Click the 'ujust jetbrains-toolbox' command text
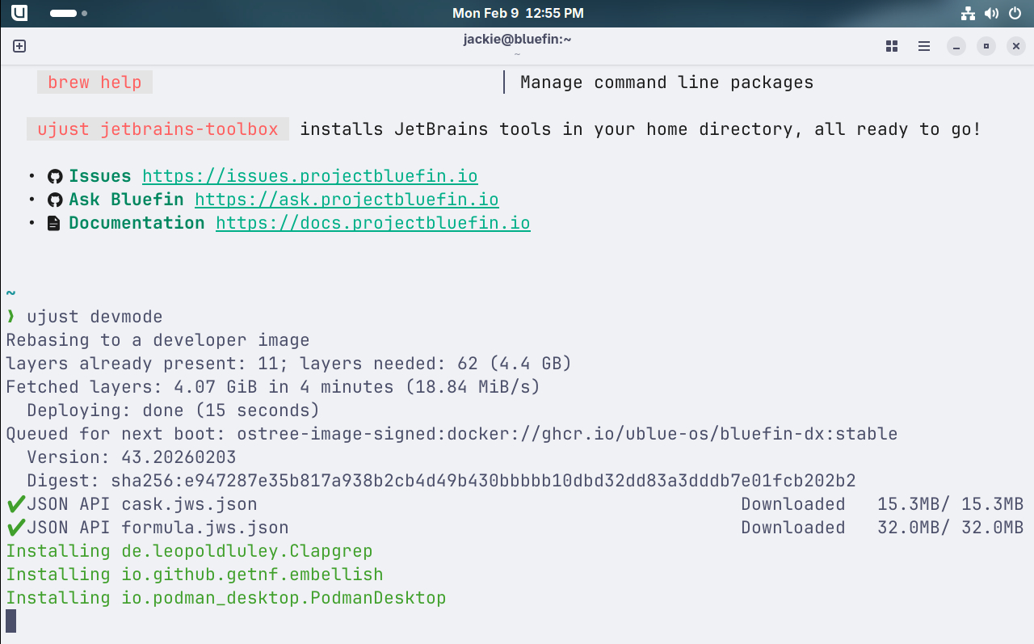The image size is (1034, 644). click(158, 129)
